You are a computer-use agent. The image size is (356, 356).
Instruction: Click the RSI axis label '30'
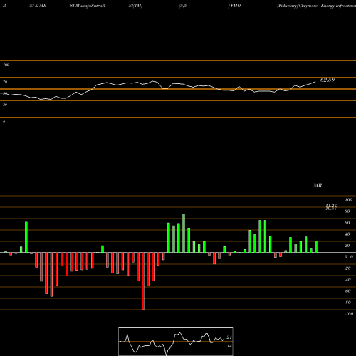tap(5, 105)
